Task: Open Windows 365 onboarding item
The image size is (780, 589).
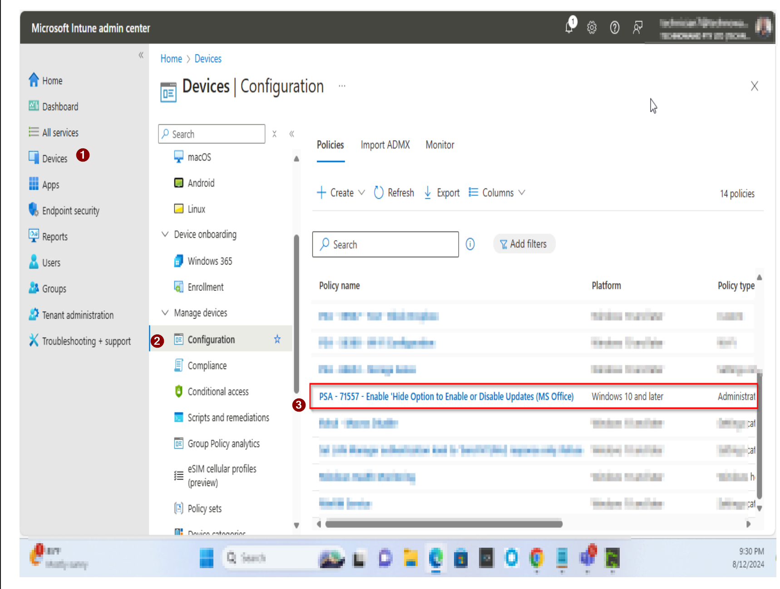Action: (x=203, y=261)
